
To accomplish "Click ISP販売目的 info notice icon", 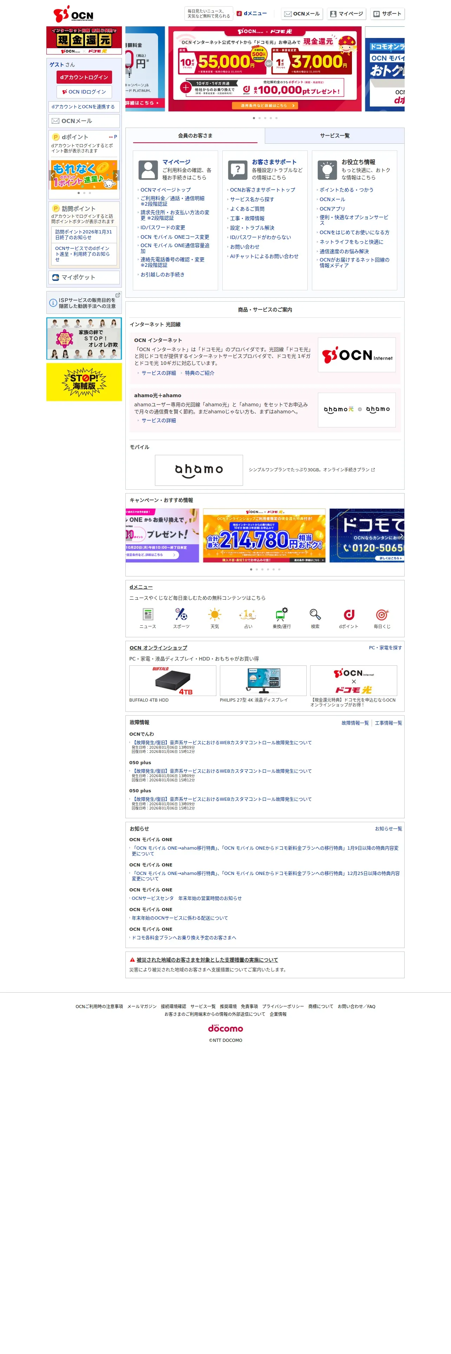I will (x=53, y=303).
